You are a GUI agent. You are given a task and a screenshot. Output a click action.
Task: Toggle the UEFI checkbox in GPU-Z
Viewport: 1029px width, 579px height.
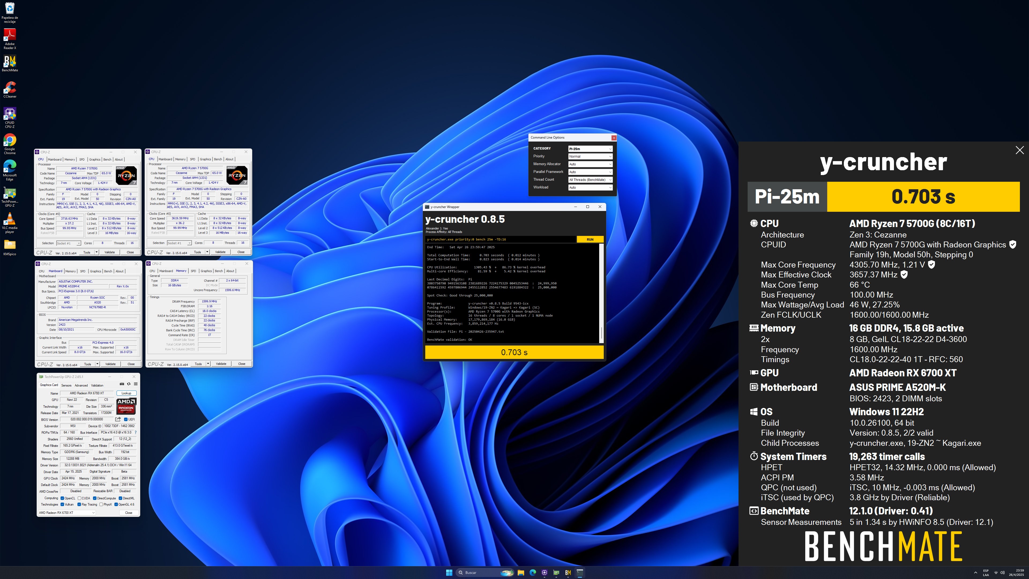coord(126,420)
